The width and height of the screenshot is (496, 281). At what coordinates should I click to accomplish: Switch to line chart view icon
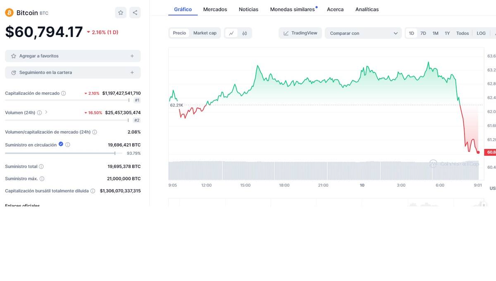coord(231,33)
